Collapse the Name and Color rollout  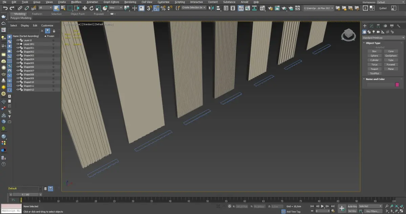click(x=375, y=79)
